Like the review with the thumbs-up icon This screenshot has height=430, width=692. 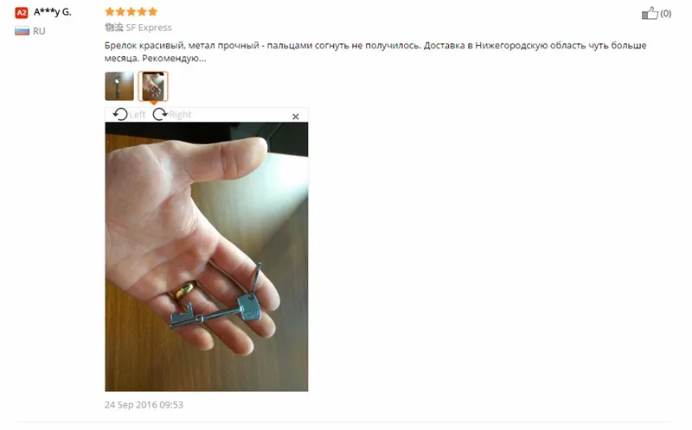[650, 13]
